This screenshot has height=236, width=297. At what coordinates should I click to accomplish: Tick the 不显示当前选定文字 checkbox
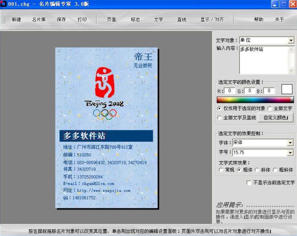point(249,183)
